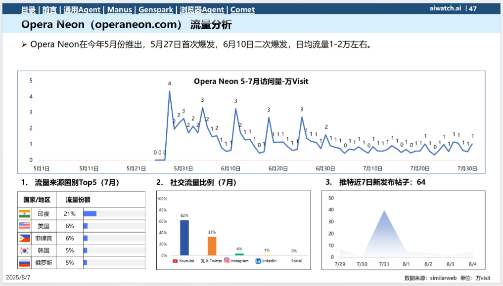Open the 目录 navigation link
This screenshot has height=286, width=503.
pyautogui.click(x=29, y=9)
